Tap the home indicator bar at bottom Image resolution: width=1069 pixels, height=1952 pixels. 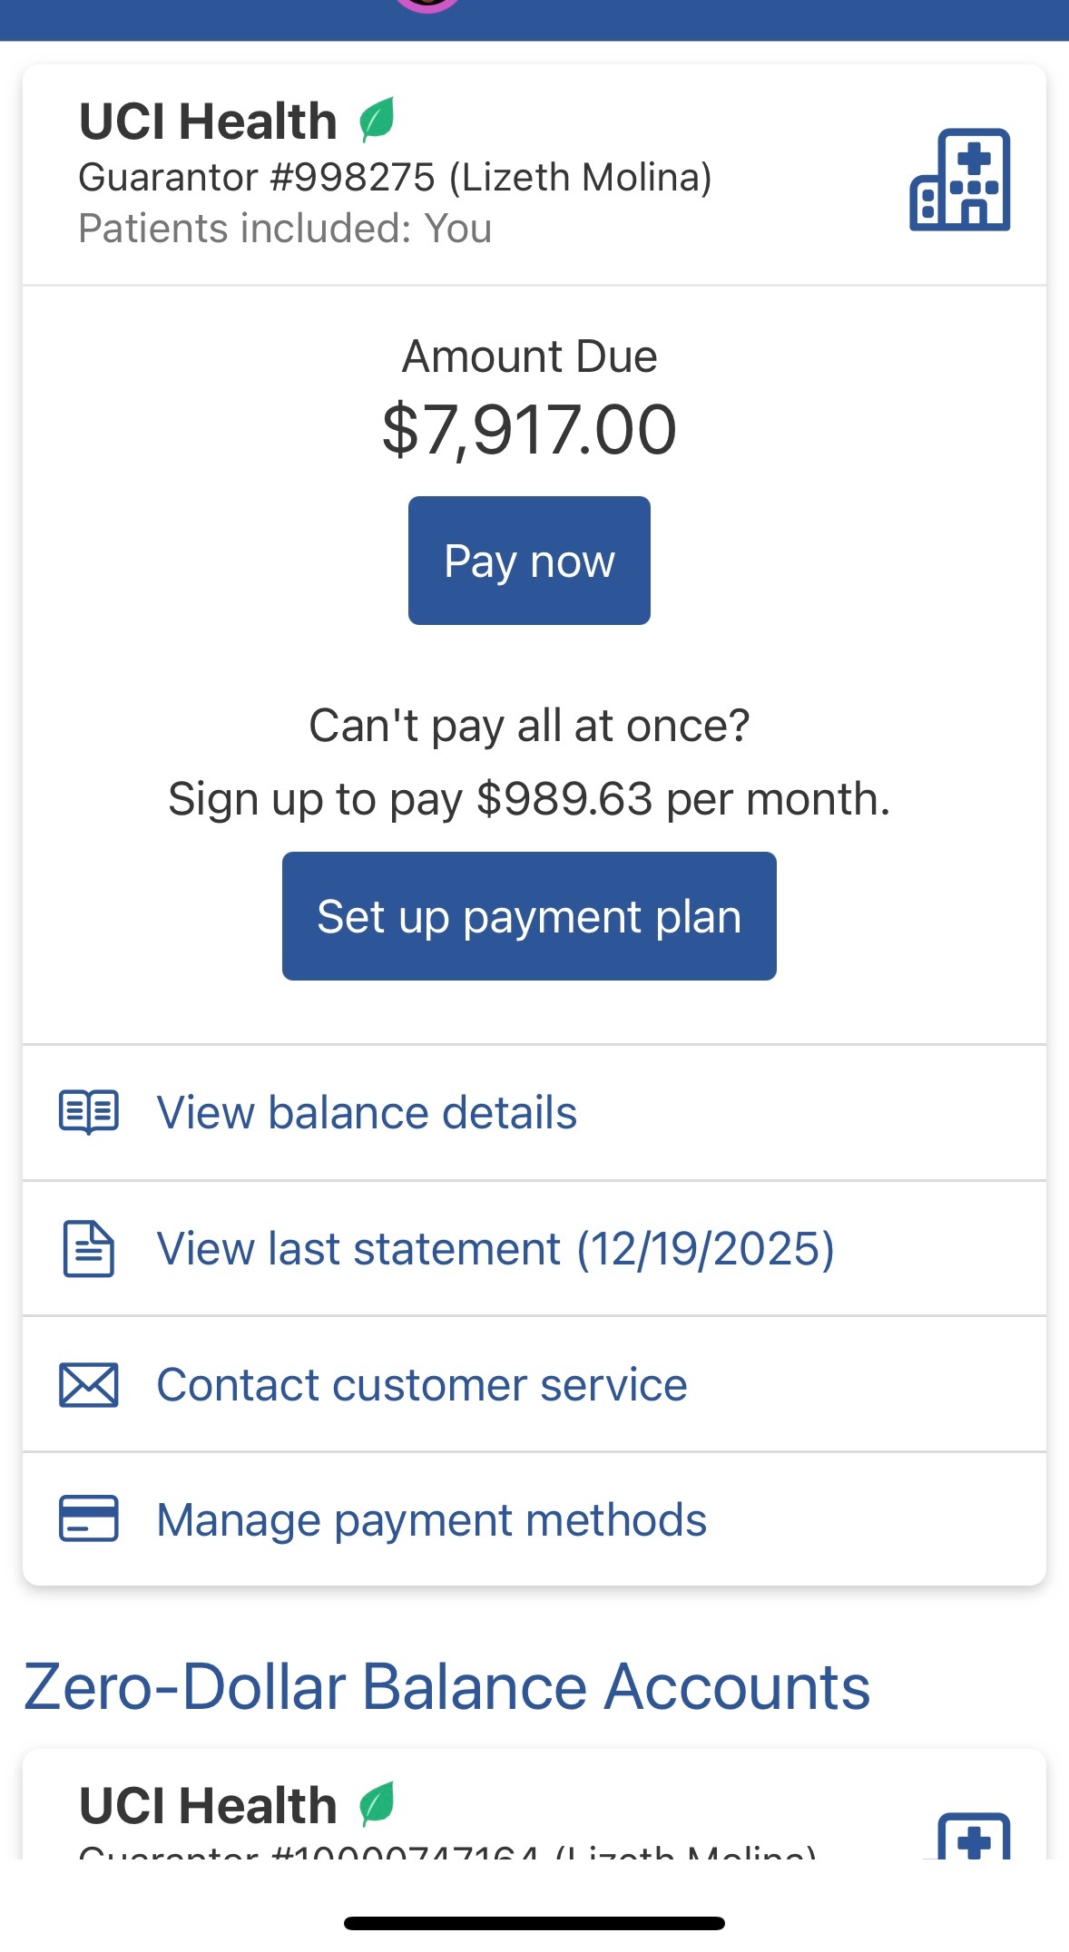534,1923
